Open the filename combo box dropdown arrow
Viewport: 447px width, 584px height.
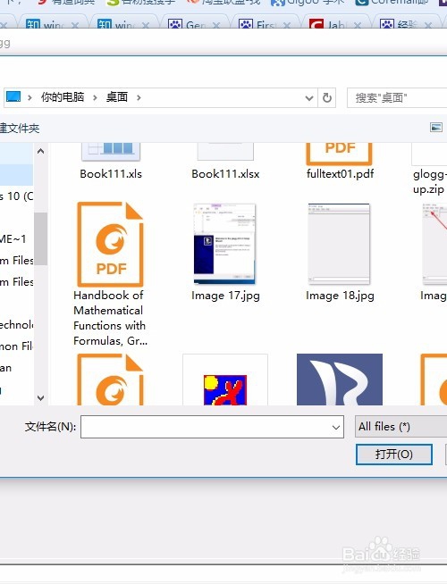pos(336,427)
